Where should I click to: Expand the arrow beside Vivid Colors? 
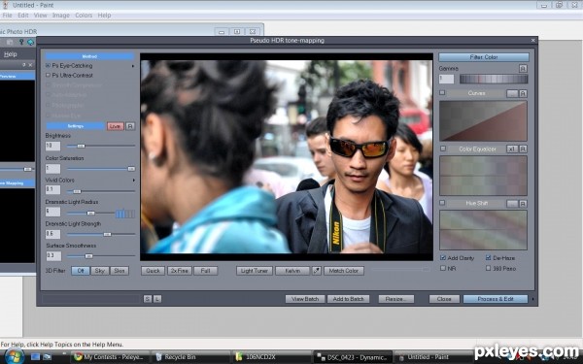tap(133, 181)
